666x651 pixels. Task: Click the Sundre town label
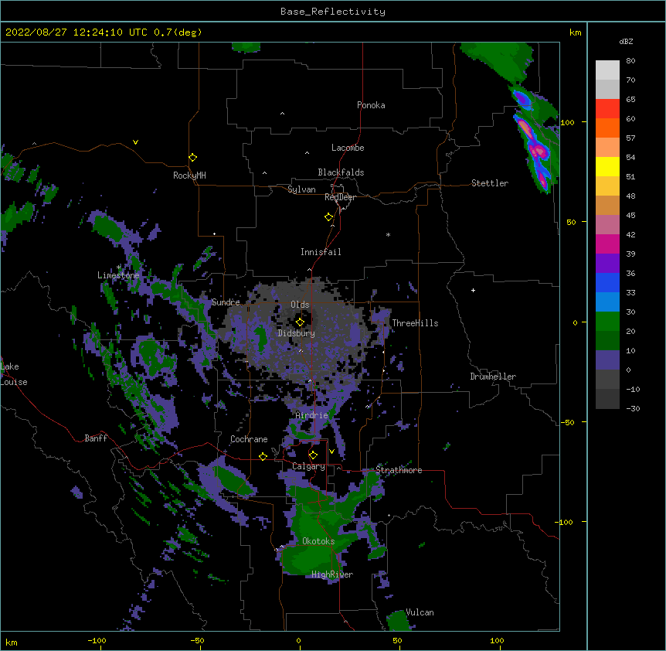coord(226,302)
